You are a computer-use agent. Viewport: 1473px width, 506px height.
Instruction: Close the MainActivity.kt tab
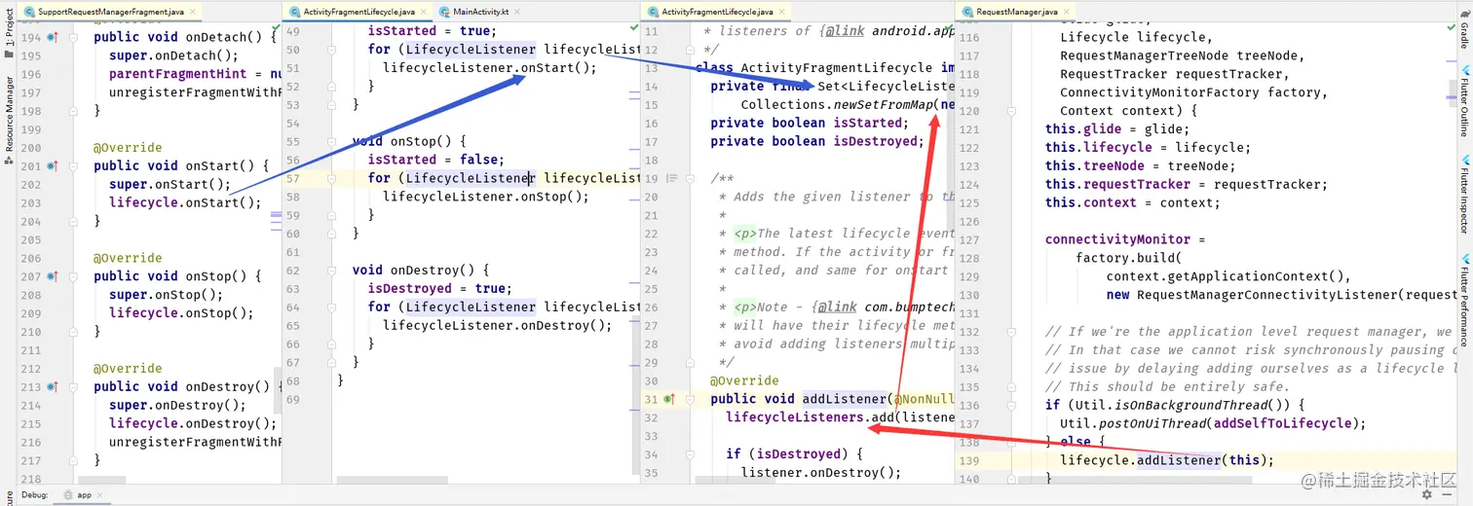click(515, 12)
